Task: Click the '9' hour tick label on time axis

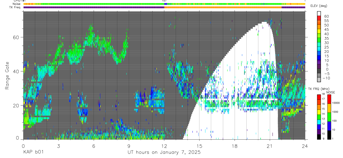Action: [x=129, y=146]
